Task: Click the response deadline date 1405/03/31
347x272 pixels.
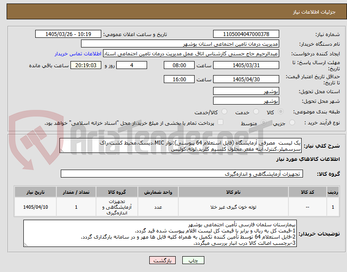Action: tap(246, 65)
